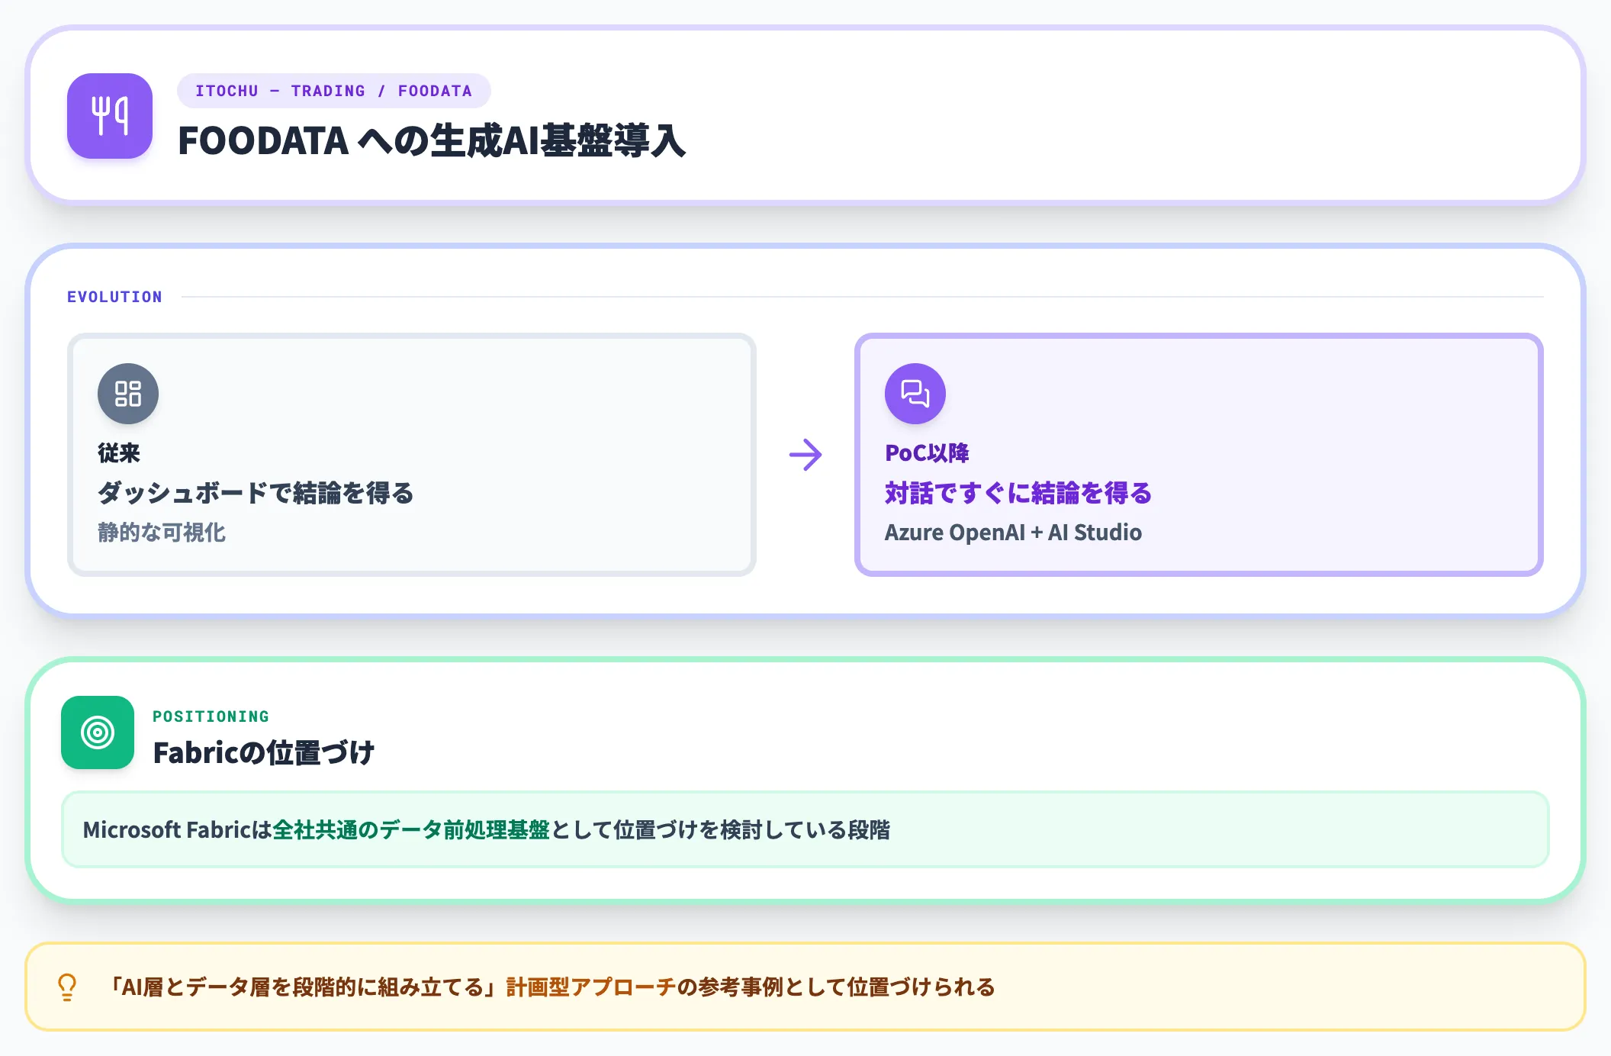Click the PoC以降 heading
This screenshot has height=1056, width=1611.
coord(927,453)
